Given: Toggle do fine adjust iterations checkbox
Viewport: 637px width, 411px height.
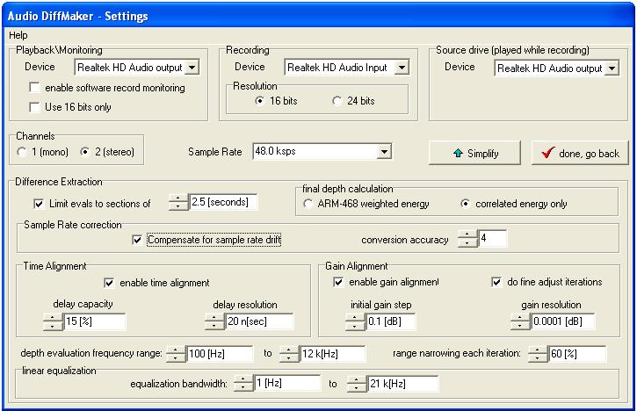Looking at the screenshot, I should tap(496, 282).
